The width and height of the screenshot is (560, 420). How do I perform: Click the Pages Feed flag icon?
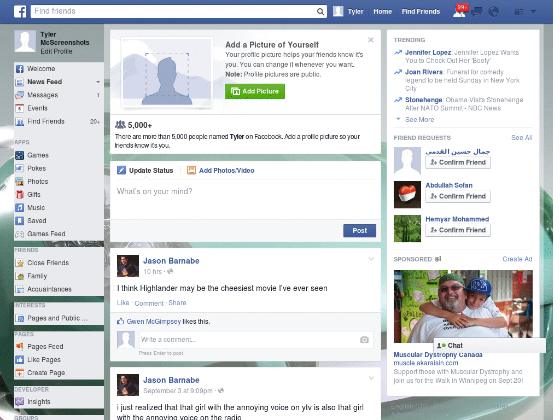point(20,346)
